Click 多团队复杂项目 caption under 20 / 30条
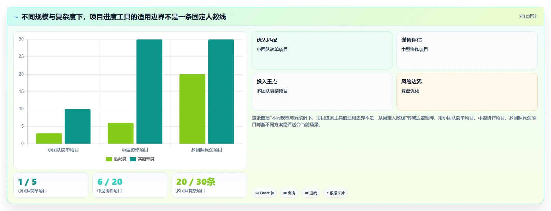This screenshot has height=211, width=551. [x=190, y=191]
